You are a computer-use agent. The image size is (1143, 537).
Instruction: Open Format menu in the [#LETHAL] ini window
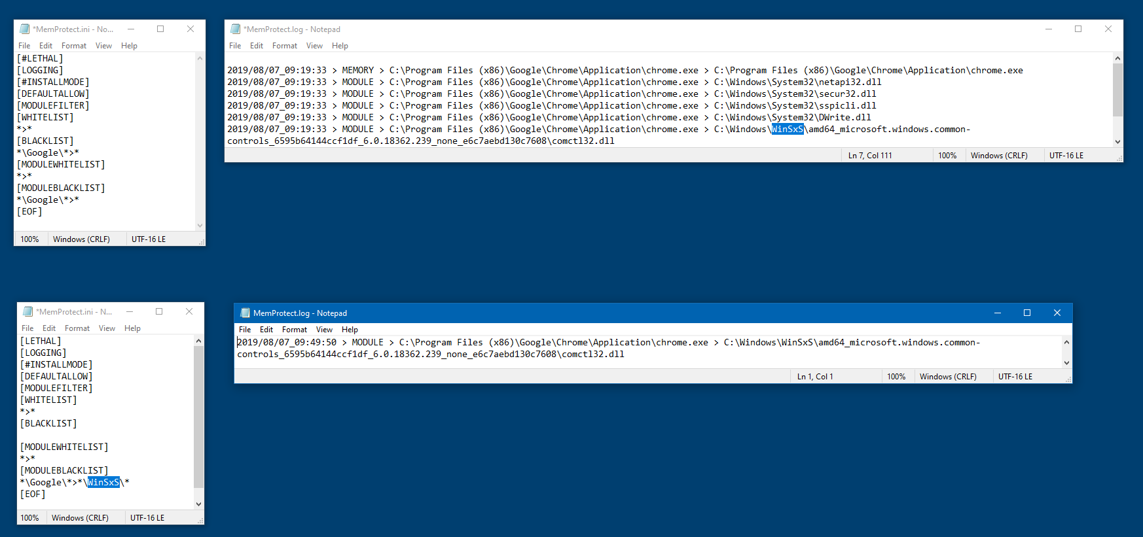click(74, 46)
